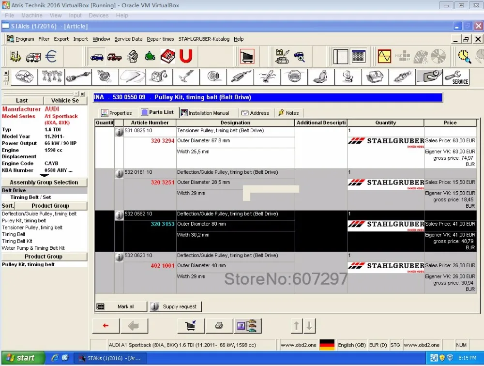Select the oil canister assembly icon
This screenshot has width=484, height=366.
tap(159, 77)
